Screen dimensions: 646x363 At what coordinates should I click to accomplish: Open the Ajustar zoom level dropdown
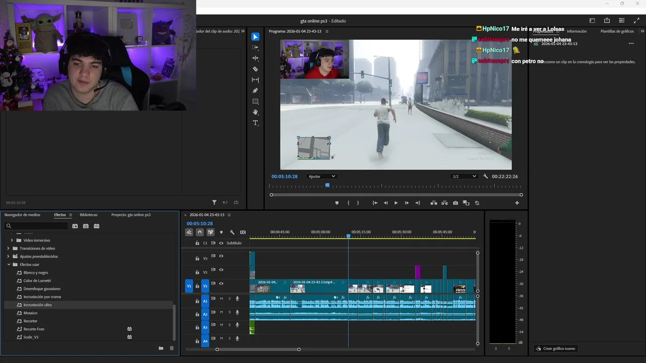(321, 176)
